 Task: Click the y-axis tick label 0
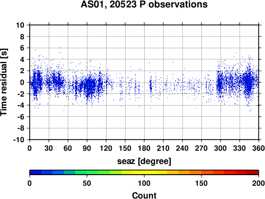[x=22, y=82]
